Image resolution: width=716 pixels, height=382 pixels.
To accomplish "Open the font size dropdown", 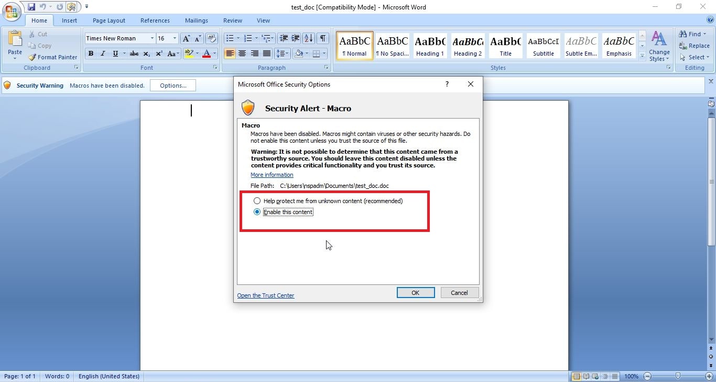I will tap(175, 38).
